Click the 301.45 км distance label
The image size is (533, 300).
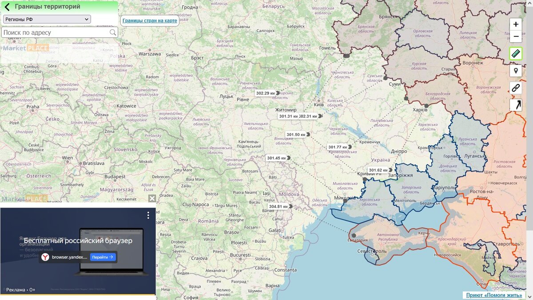point(276,158)
